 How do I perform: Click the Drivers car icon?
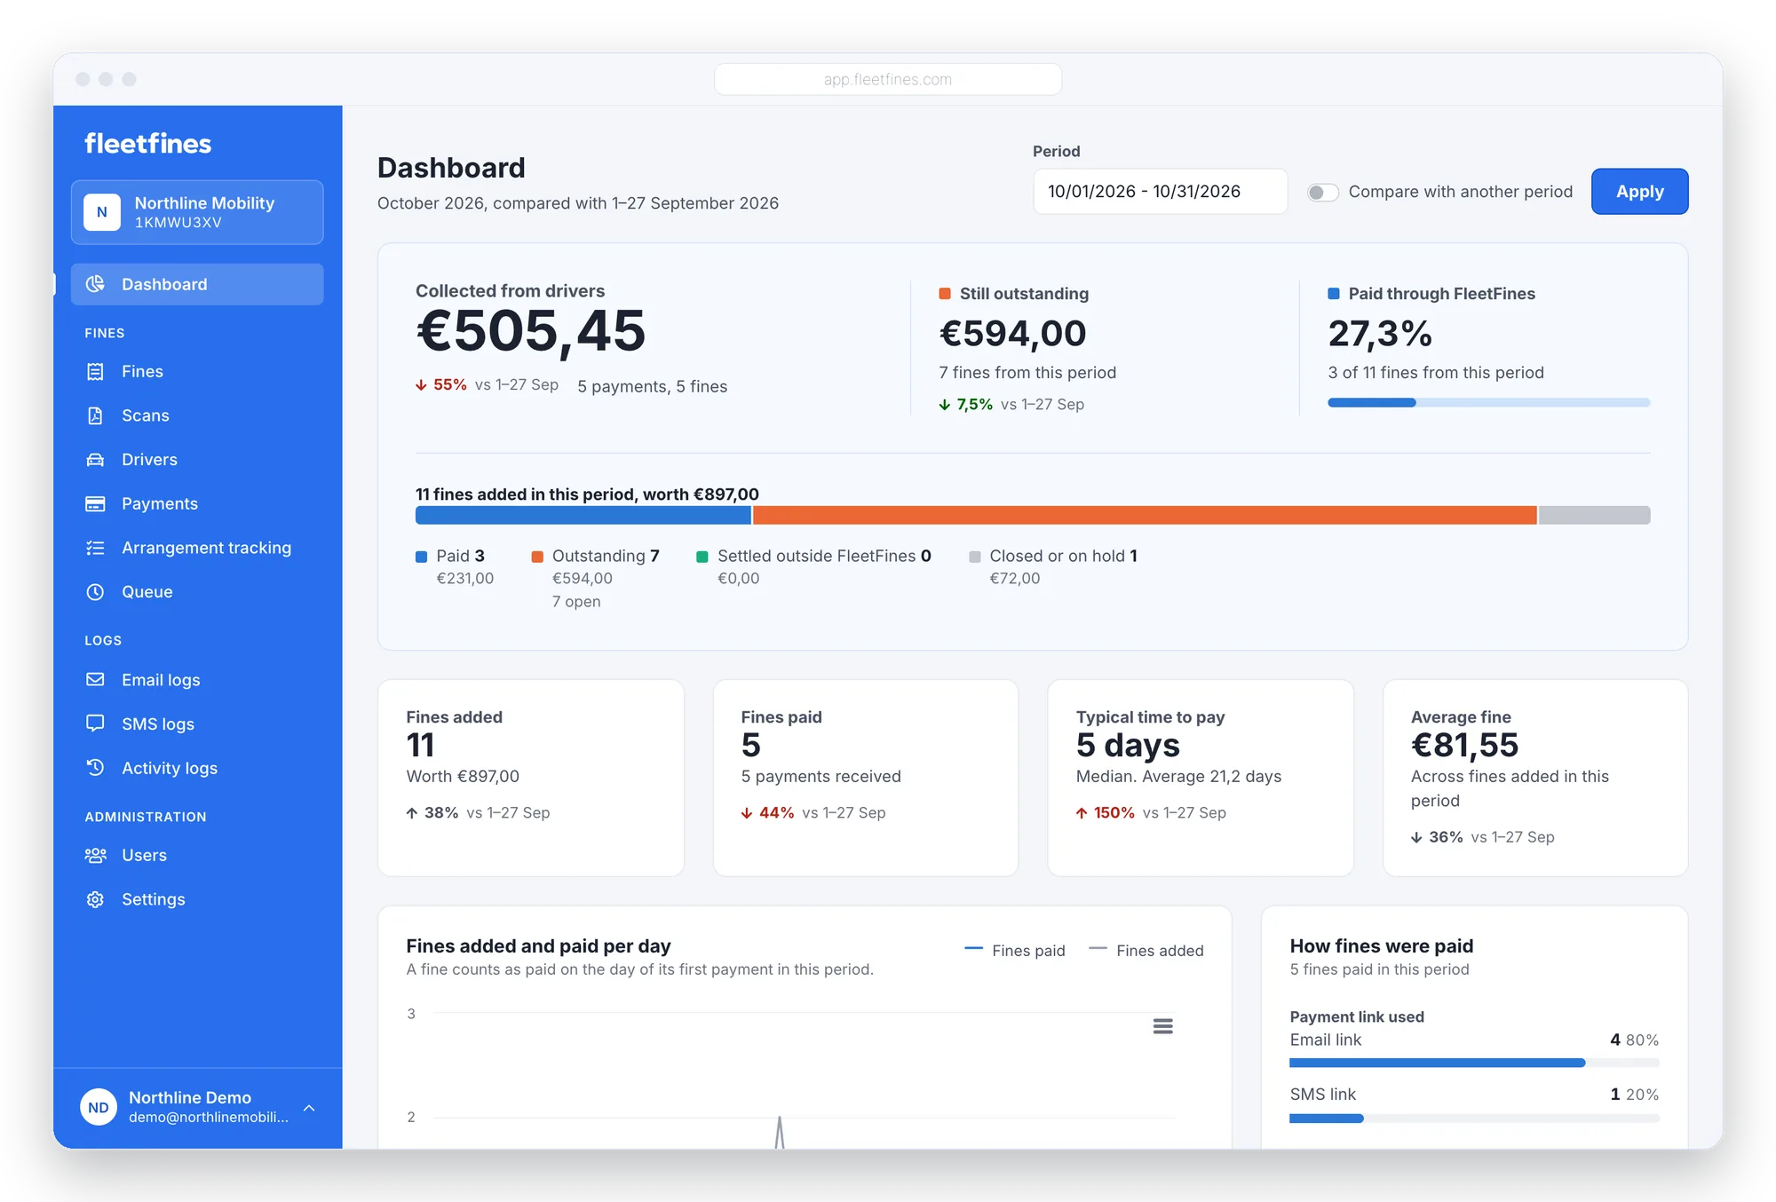pos(95,460)
